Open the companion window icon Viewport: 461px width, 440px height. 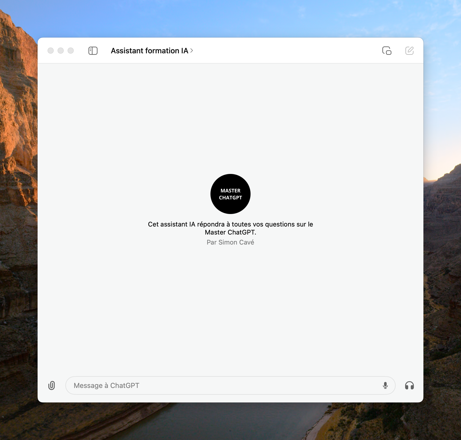pos(387,51)
